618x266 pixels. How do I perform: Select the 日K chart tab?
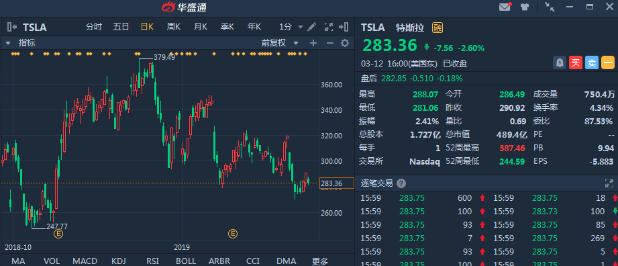pos(148,27)
